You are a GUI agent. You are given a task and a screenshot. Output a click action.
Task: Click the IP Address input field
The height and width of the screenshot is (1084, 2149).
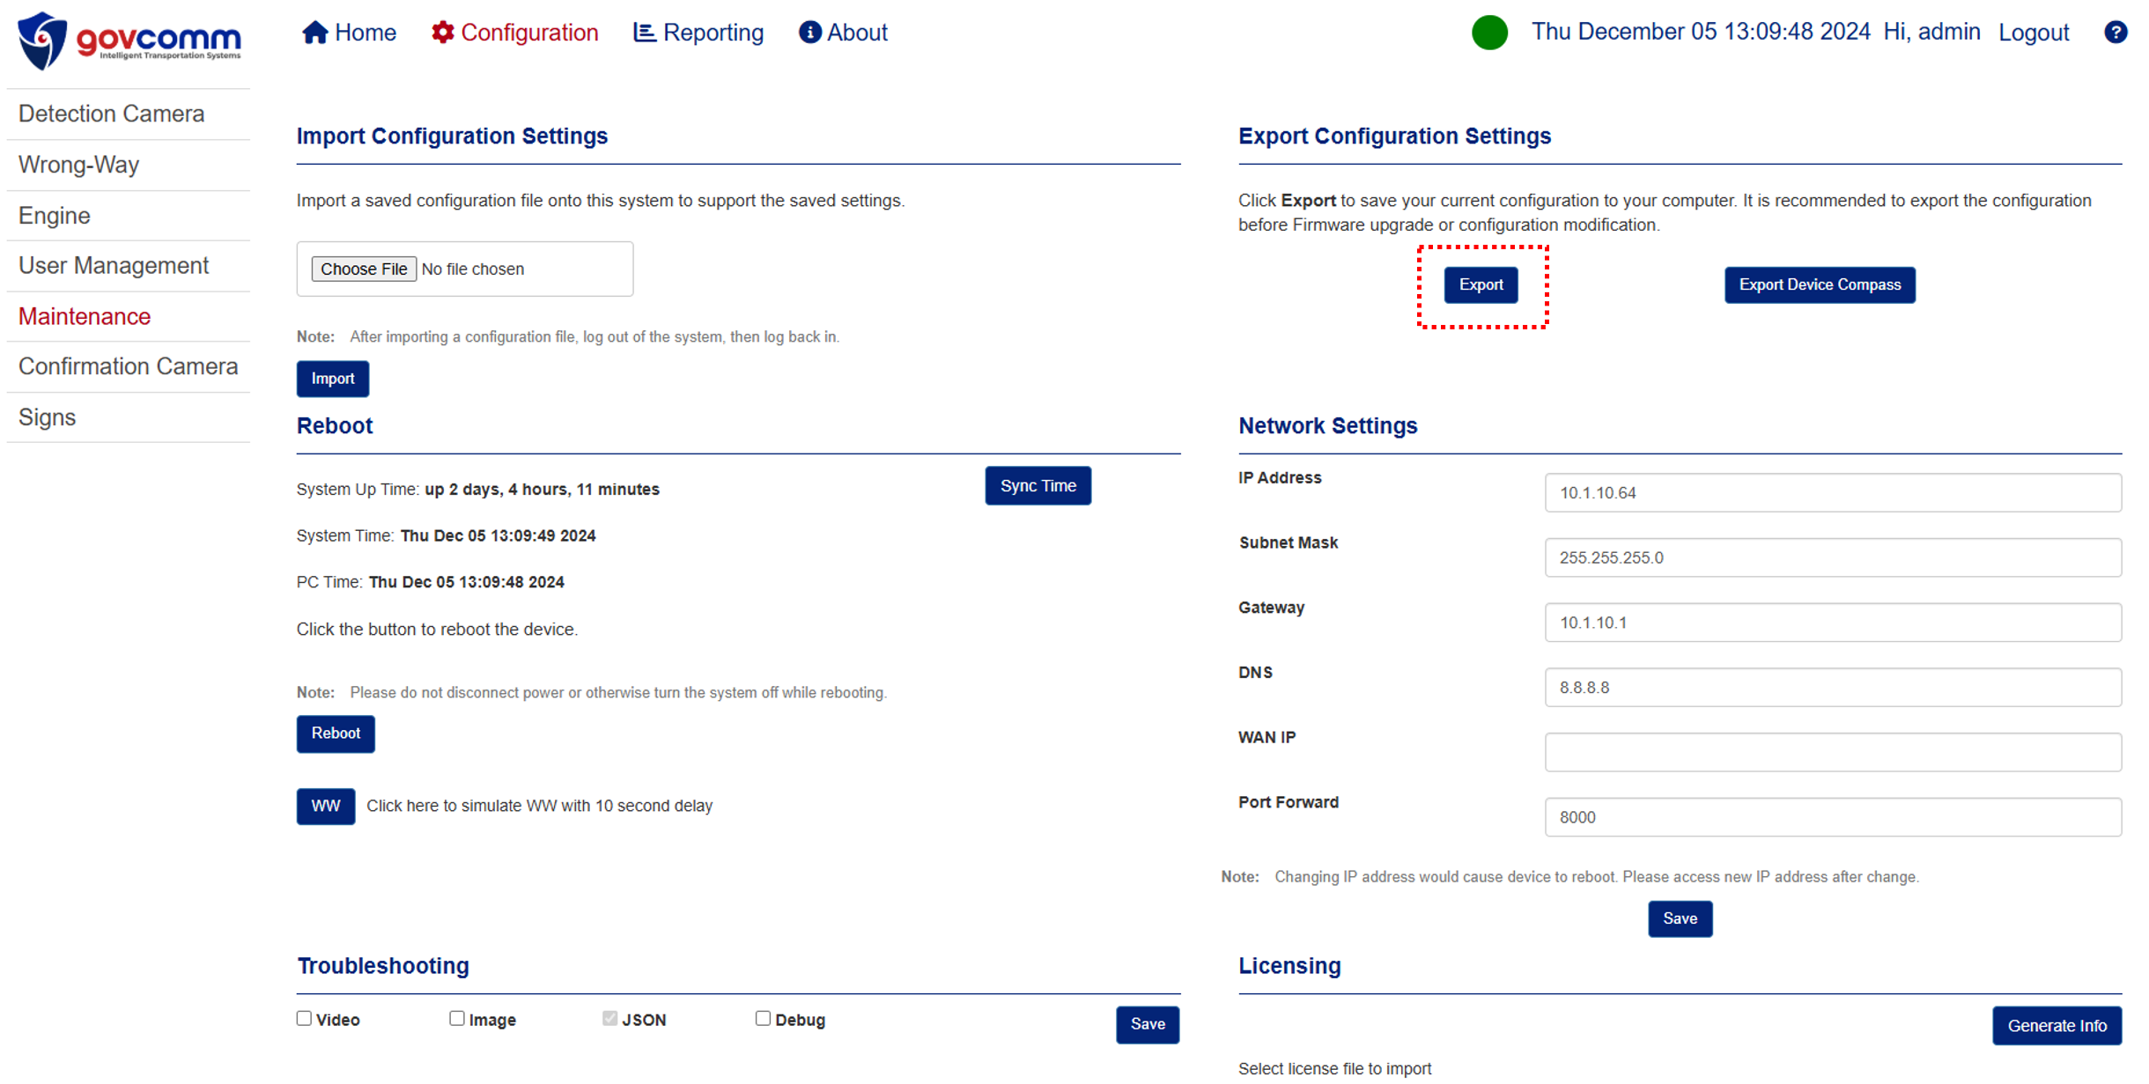[x=1832, y=493]
